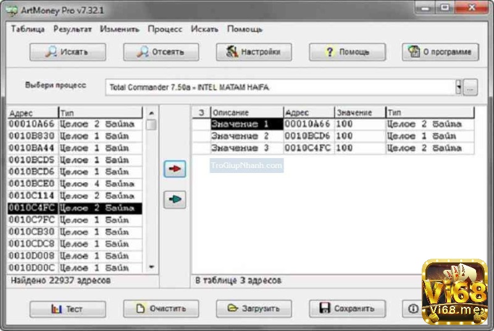Open the О программе about button
The height and width of the screenshot is (331, 494).
[440, 52]
